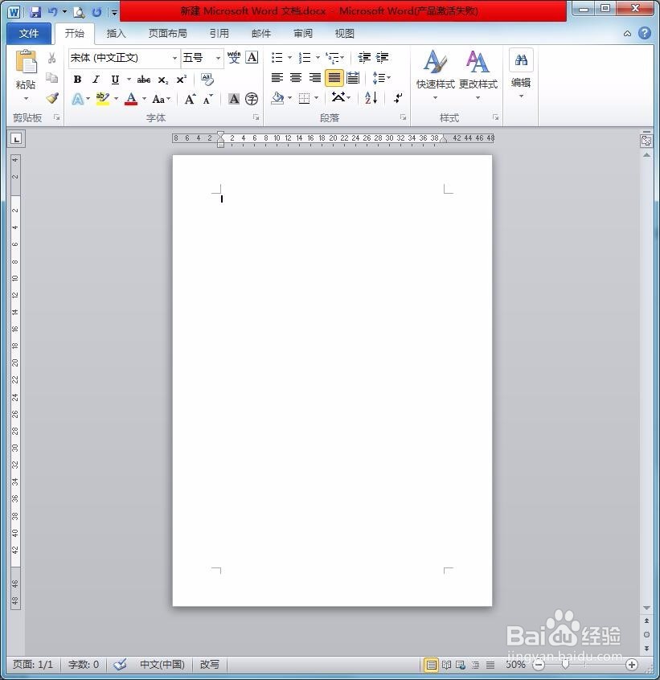The width and height of the screenshot is (660, 680).
Task: Apply superscript formatting
Action: [182, 80]
